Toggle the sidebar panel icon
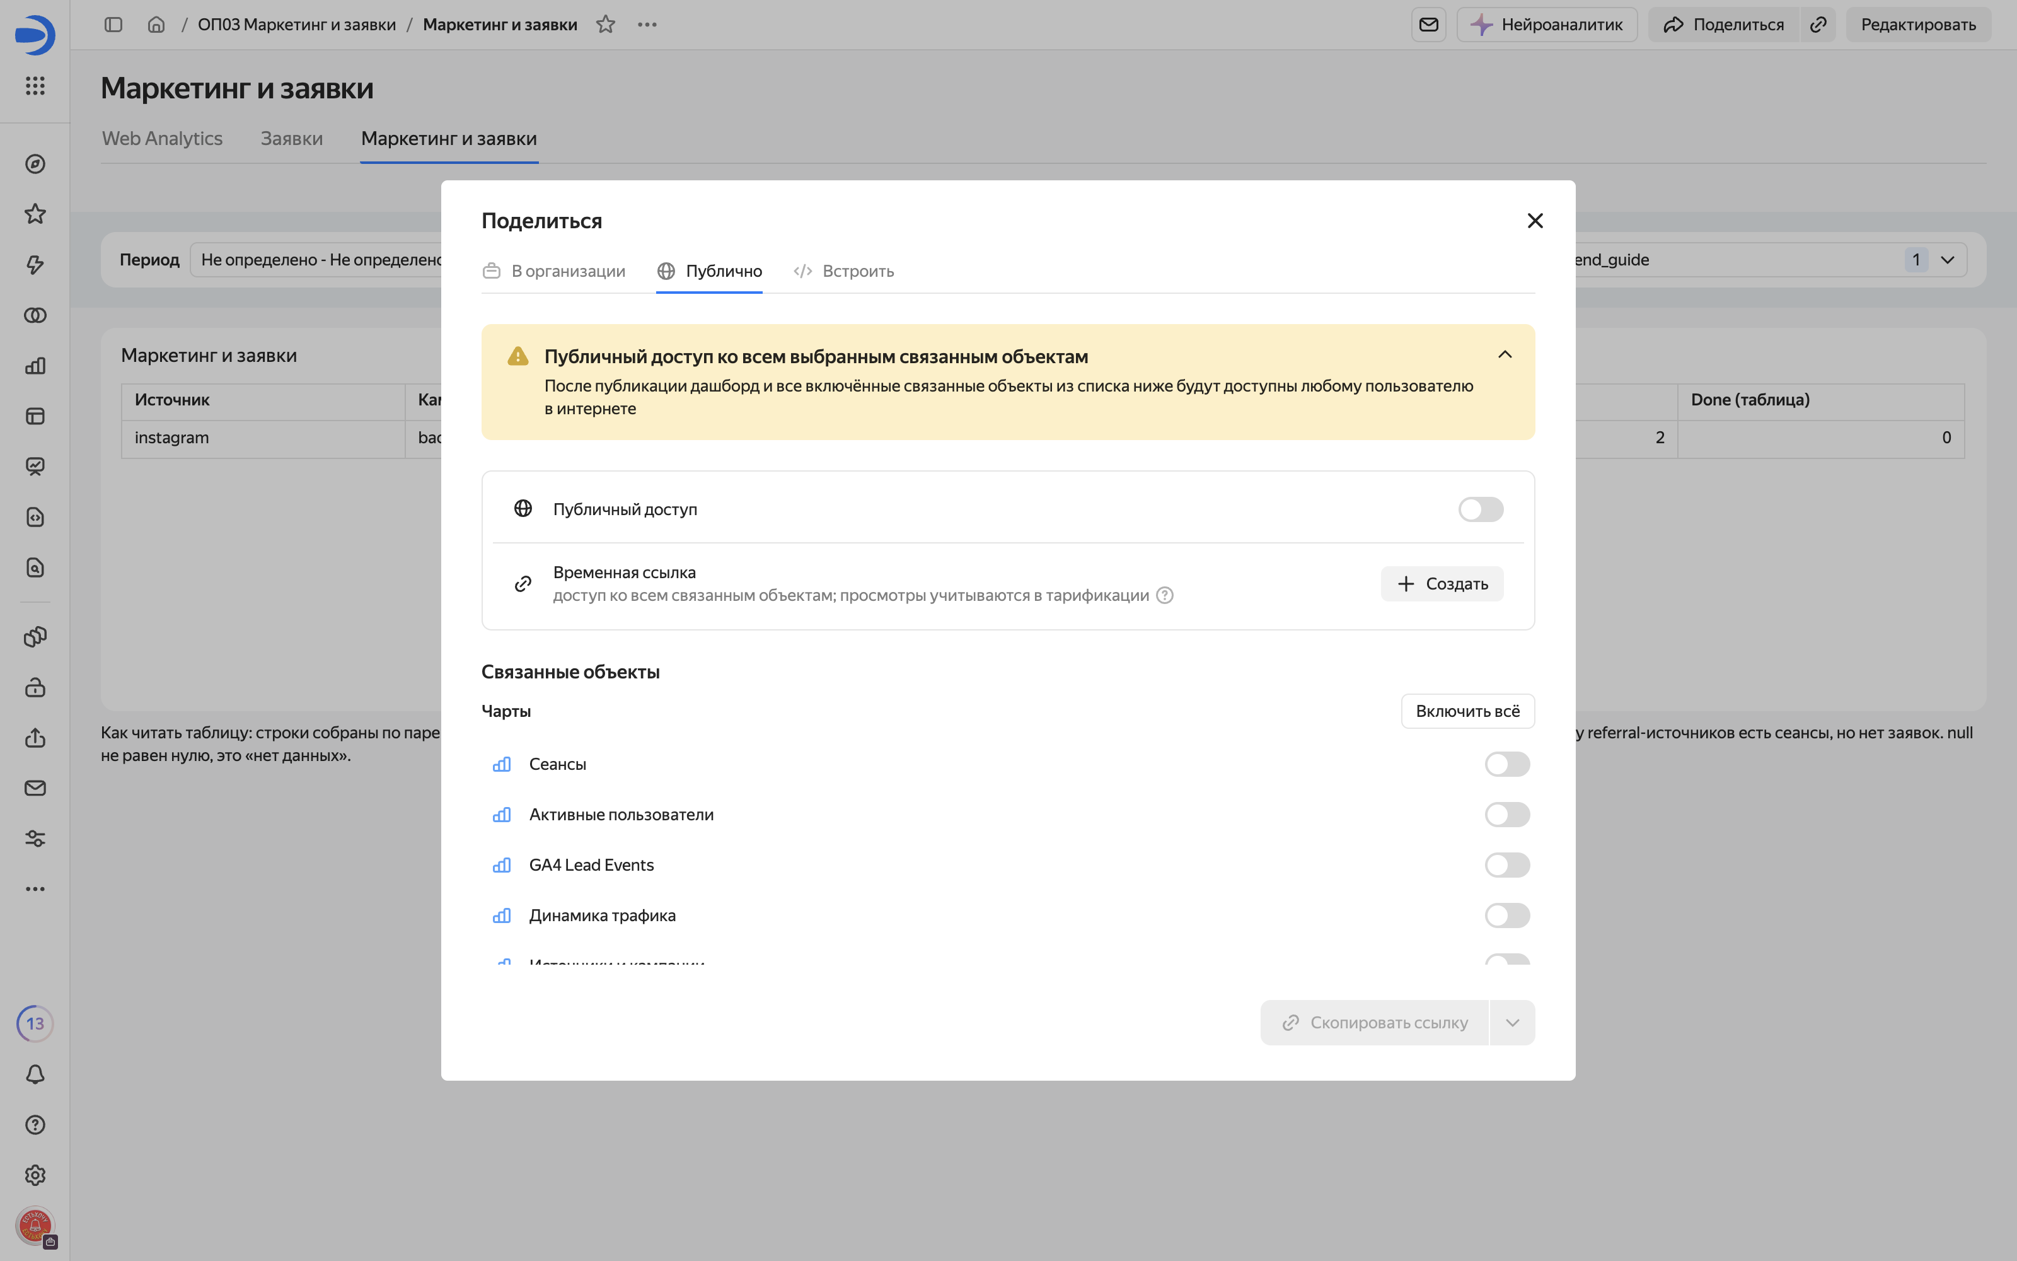 (x=113, y=24)
